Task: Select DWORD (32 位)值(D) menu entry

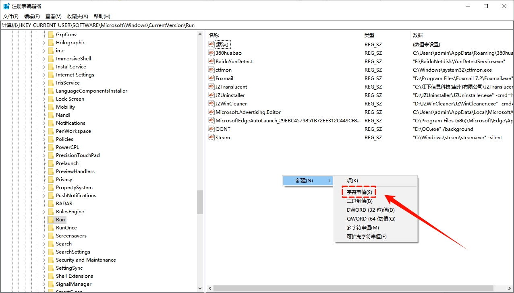Action: point(371,210)
